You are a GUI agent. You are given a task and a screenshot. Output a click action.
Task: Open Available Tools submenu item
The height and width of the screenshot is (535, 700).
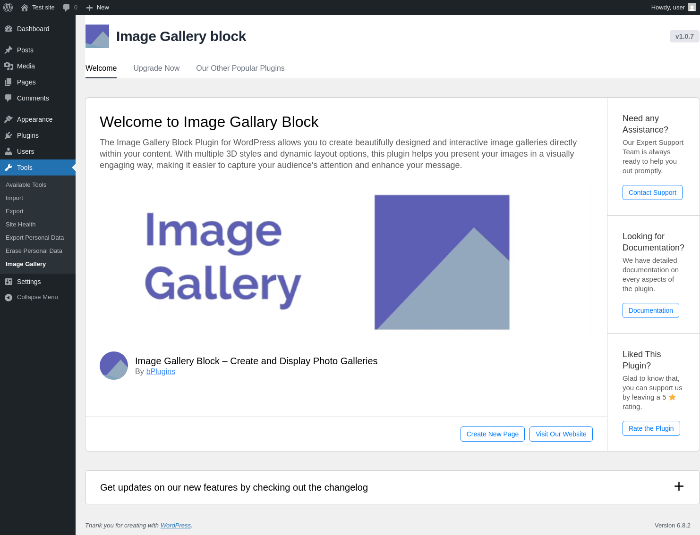tap(26, 185)
